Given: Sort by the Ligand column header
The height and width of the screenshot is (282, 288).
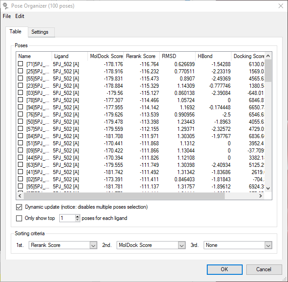Looking at the screenshot, I should click(x=70, y=56).
